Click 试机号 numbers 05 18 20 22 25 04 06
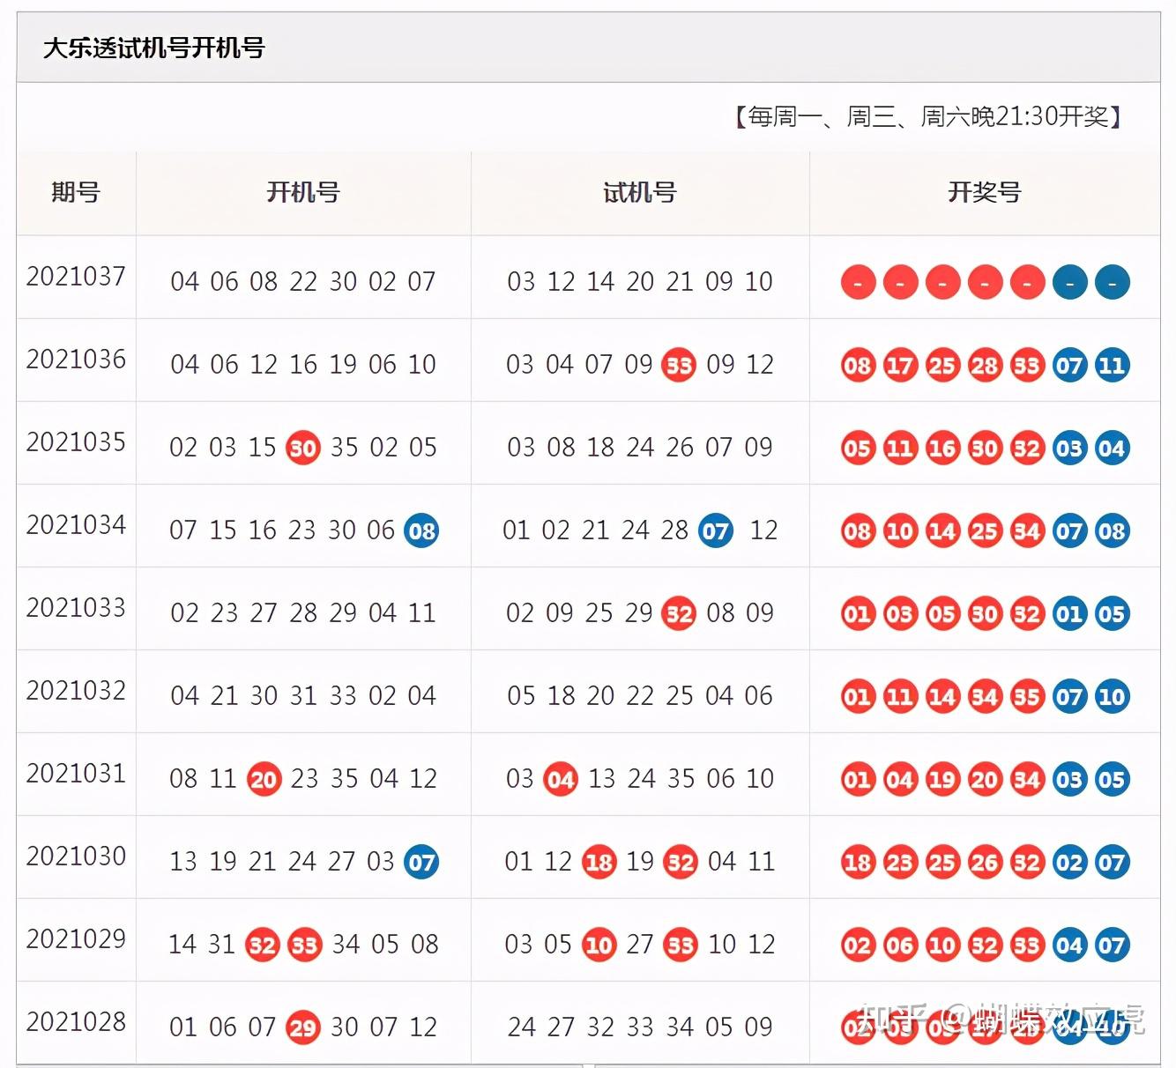 [x=640, y=696]
